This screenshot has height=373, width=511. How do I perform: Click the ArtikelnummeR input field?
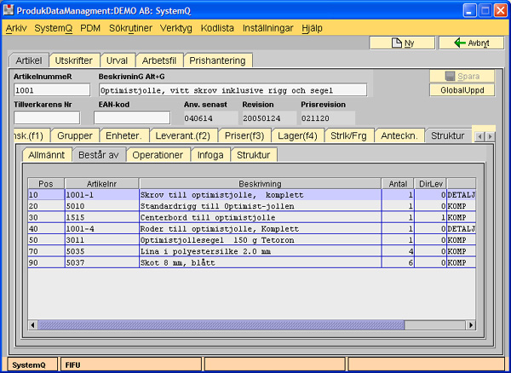click(x=52, y=90)
